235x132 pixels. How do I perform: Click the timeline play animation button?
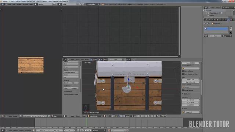86,131
